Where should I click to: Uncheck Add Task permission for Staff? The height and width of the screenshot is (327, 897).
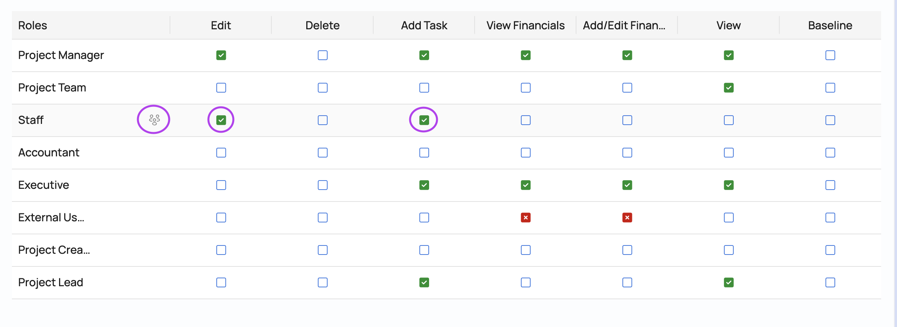tap(424, 120)
